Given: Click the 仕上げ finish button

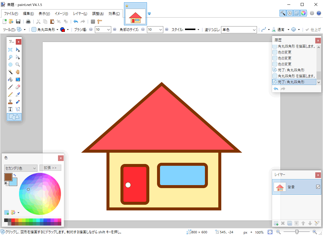Looking at the screenshot, I should [x=313, y=29].
